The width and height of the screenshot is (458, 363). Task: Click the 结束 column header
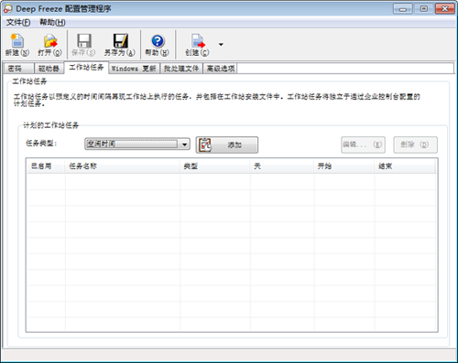[405, 166]
